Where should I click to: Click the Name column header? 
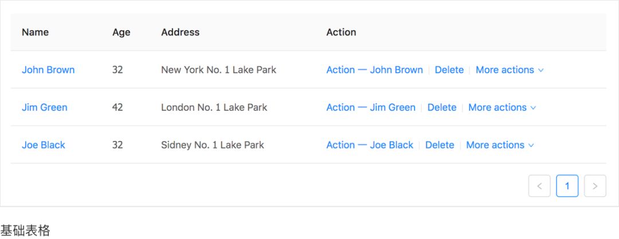point(35,32)
